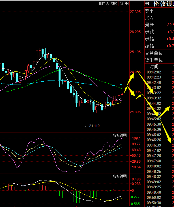Select the 09:42:23 tick row

coord(160,77)
